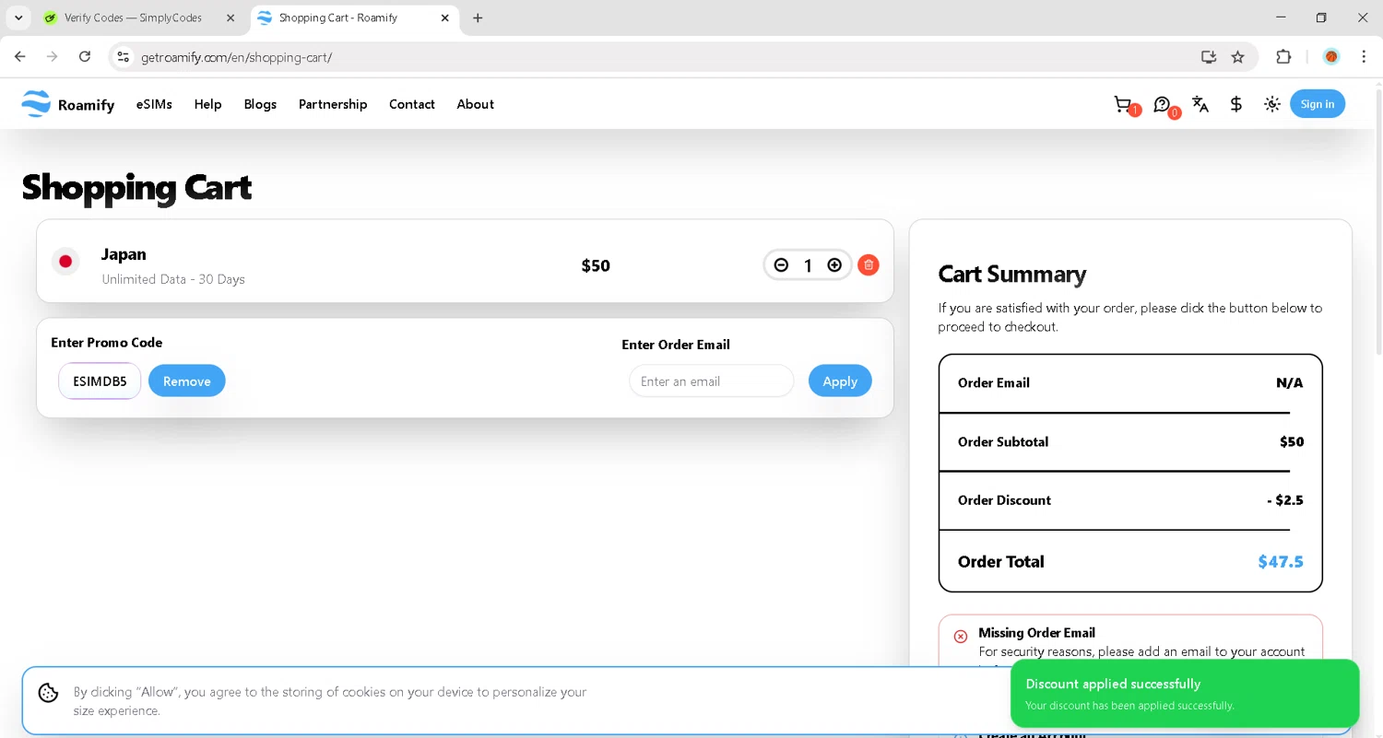The height and width of the screenshot is (738, 1383).
Task: Switch to the Verify Codes SimplyCodes tab
Action: click(x=134, y=18)
